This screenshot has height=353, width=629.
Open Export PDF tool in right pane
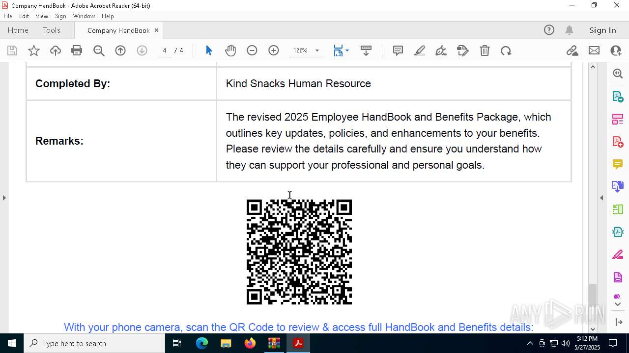coord(618,97)
